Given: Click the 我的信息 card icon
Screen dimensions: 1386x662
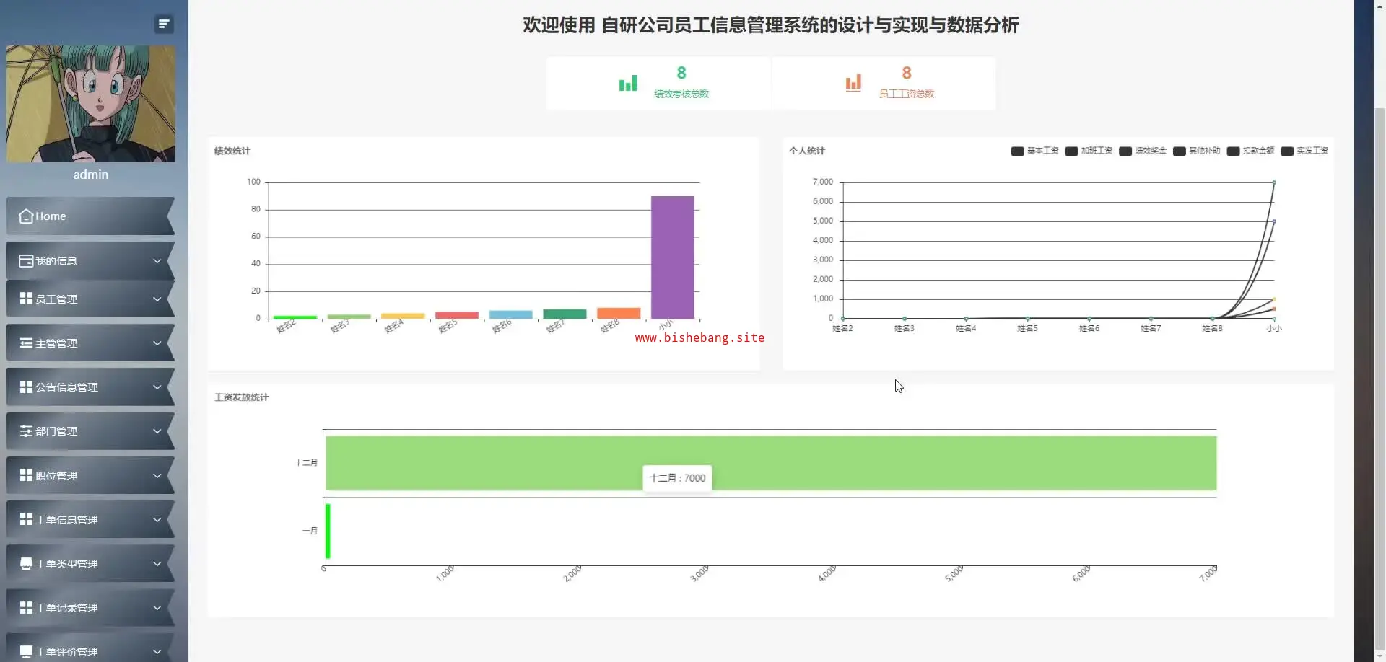Looking at the screenshot, I should [x=26, y=261].
